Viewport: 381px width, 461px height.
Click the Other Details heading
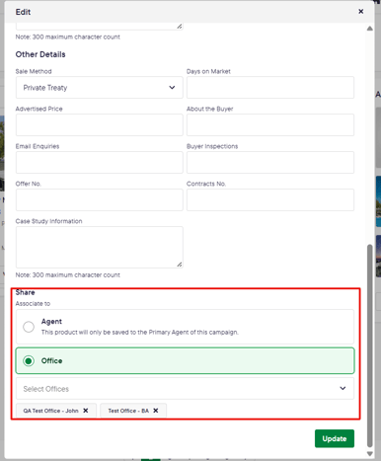[40, 54]
